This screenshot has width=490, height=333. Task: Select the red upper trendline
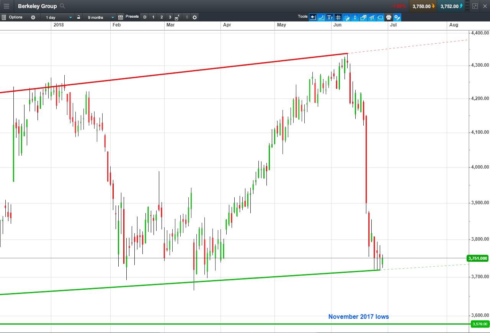coord(173,73)
